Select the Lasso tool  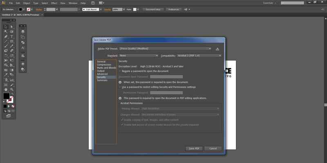(12, 32)
